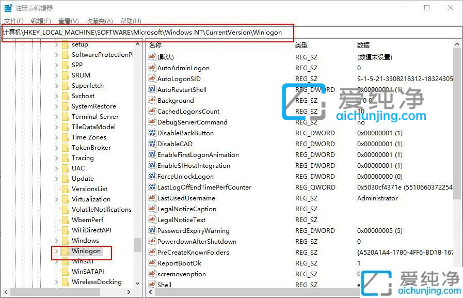Select the VolatileNotifications tree key
Screen dimensions: 463x298
(102, 209)
